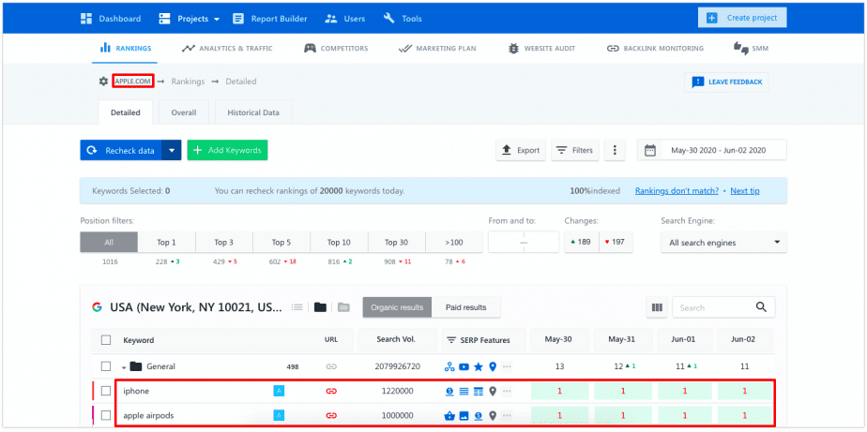
Task: Click the list view icon next to USA location
Action: coord(297,307)
